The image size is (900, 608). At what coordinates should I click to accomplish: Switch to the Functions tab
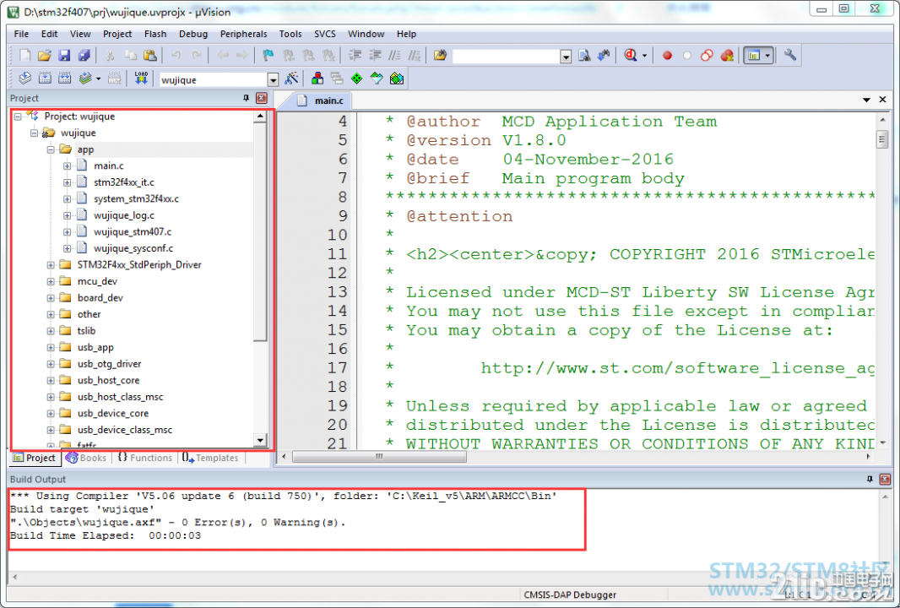pyautogui.click(x=145, y=458)
